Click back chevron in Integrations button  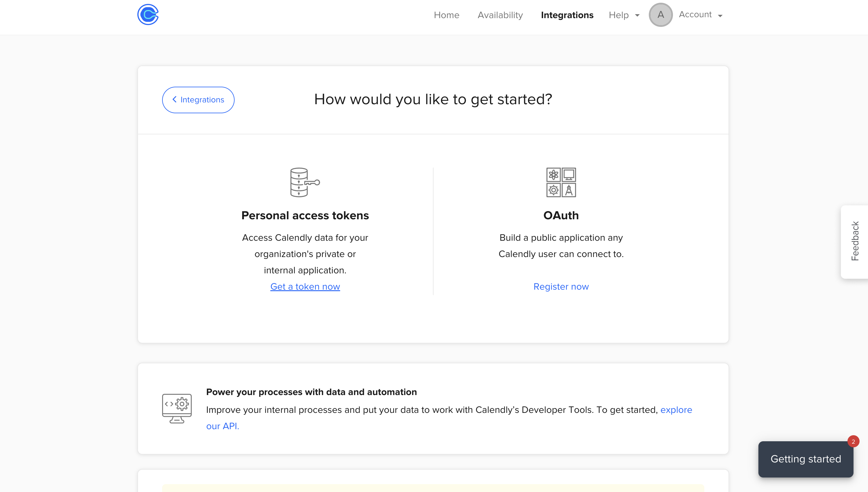click(174, 99)
